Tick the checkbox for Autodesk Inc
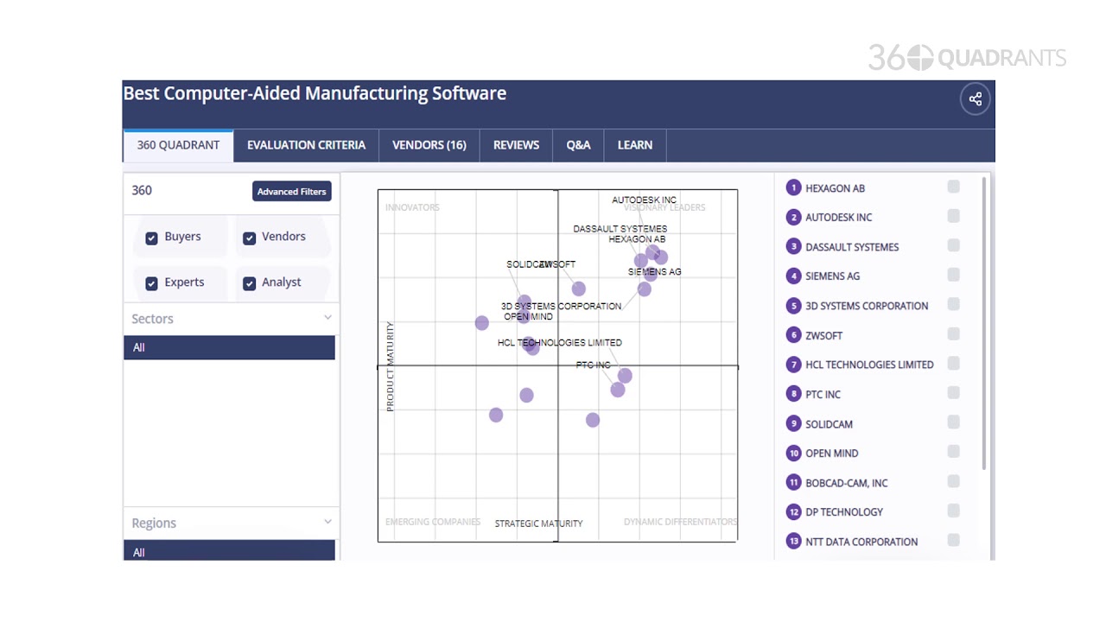Image resolution: width=1106 pixels, height=622 pixels. [953, 216]
